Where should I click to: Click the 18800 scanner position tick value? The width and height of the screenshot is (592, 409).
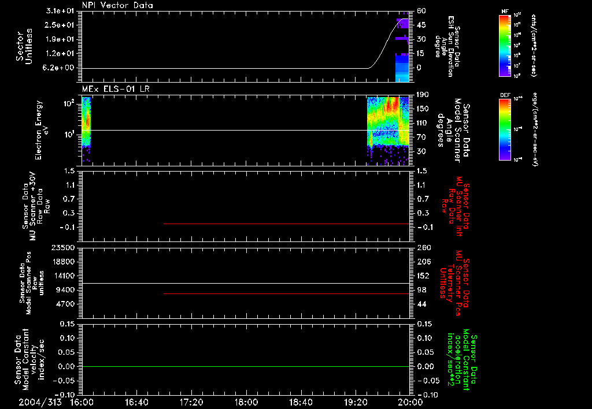click(x=63, y=262)
